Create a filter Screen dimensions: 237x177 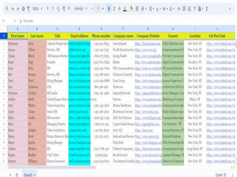(194, 9)
